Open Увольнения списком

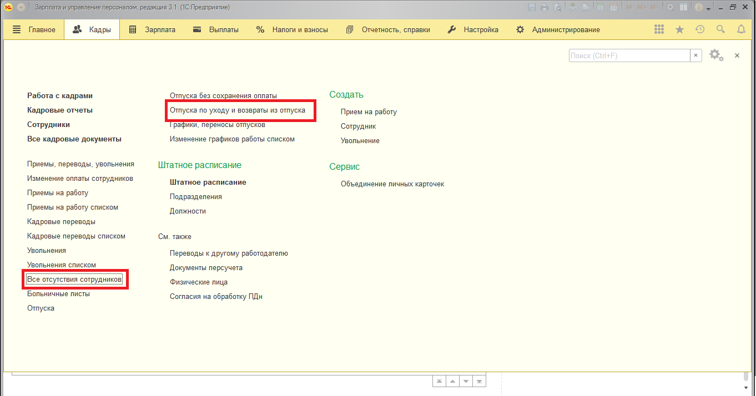tap(62, 265)
